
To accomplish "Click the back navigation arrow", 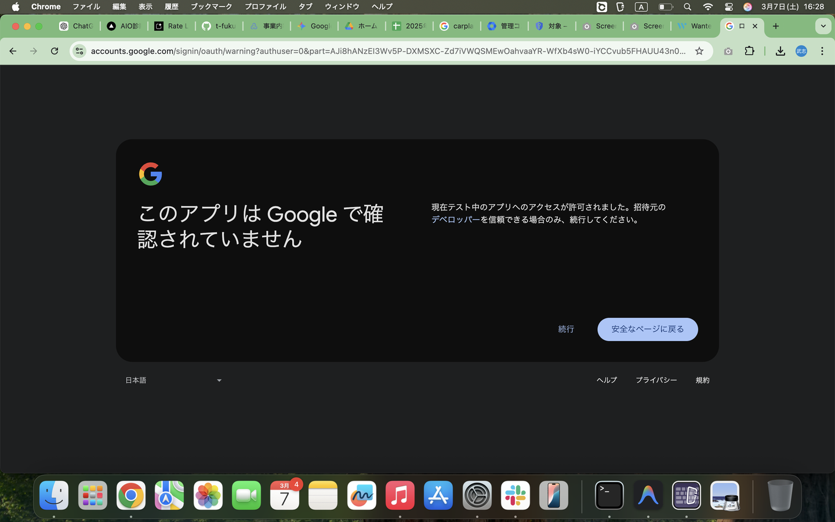I will click(13, 51).
